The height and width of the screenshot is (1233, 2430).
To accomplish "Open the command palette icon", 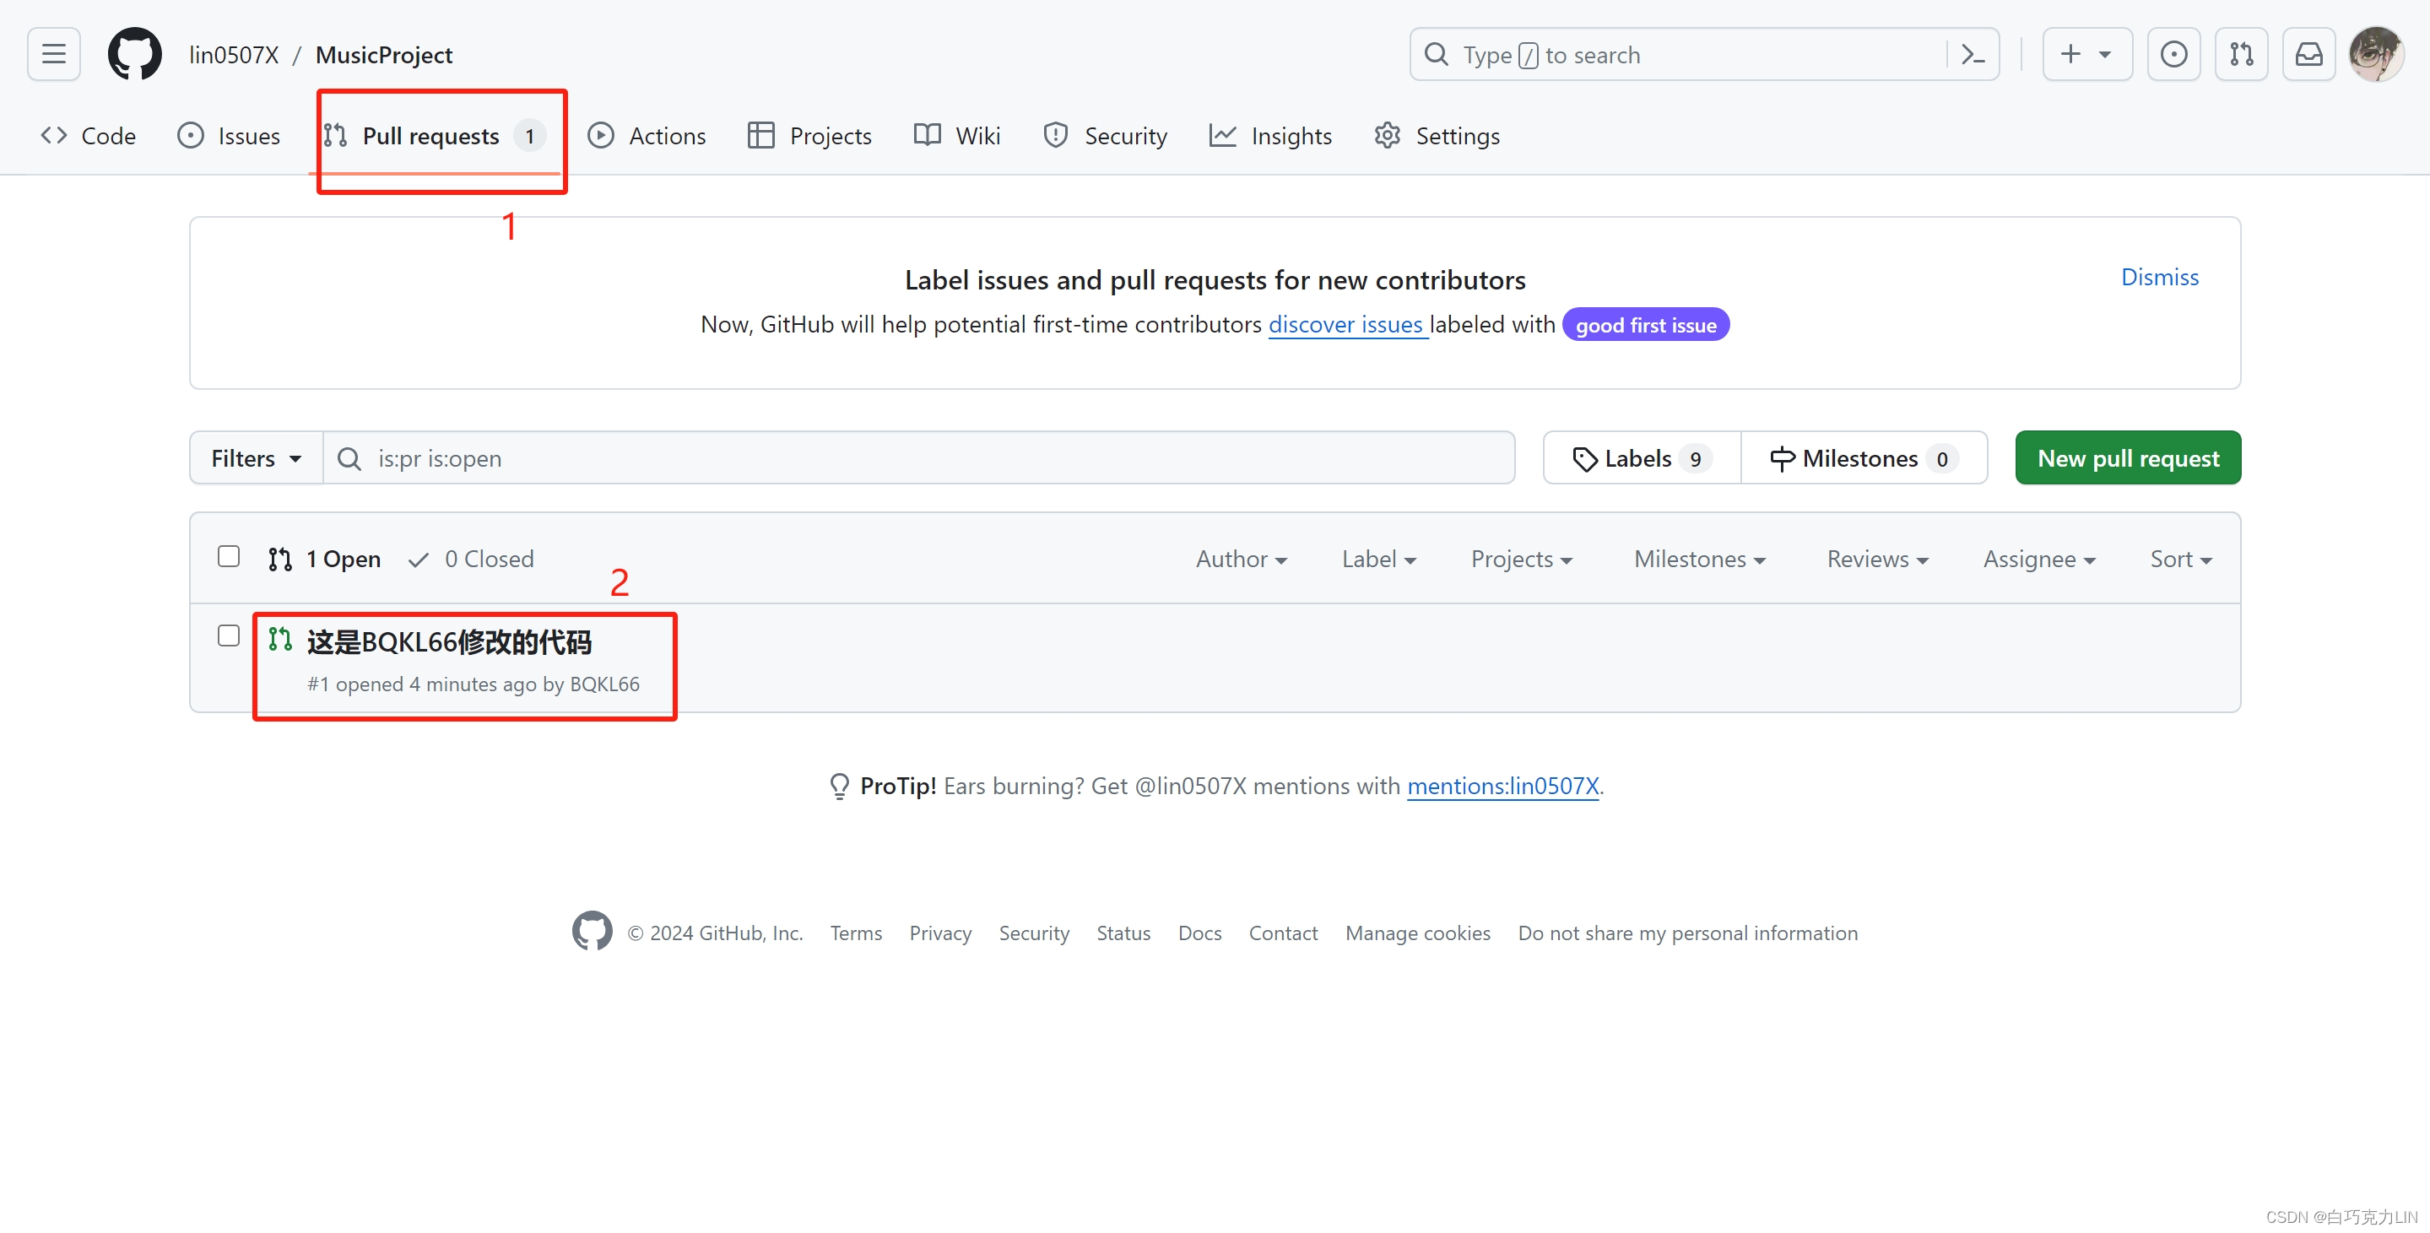I will [1973, 55].
